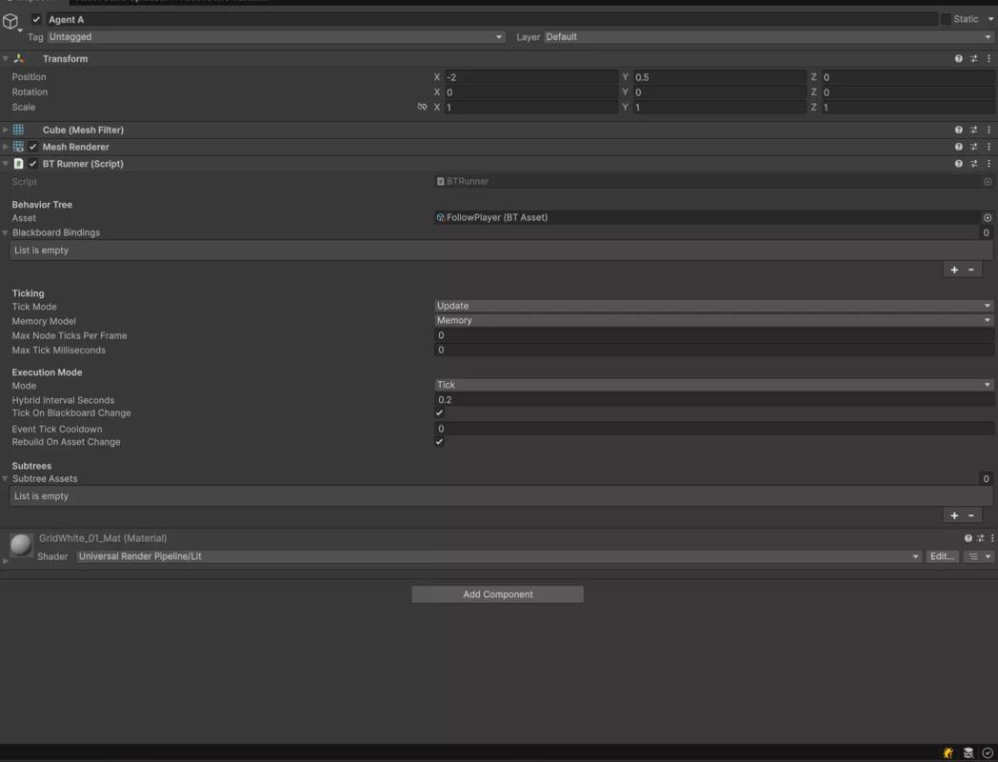
Task: Click the Position Y field
Action: tap(719, 77)
